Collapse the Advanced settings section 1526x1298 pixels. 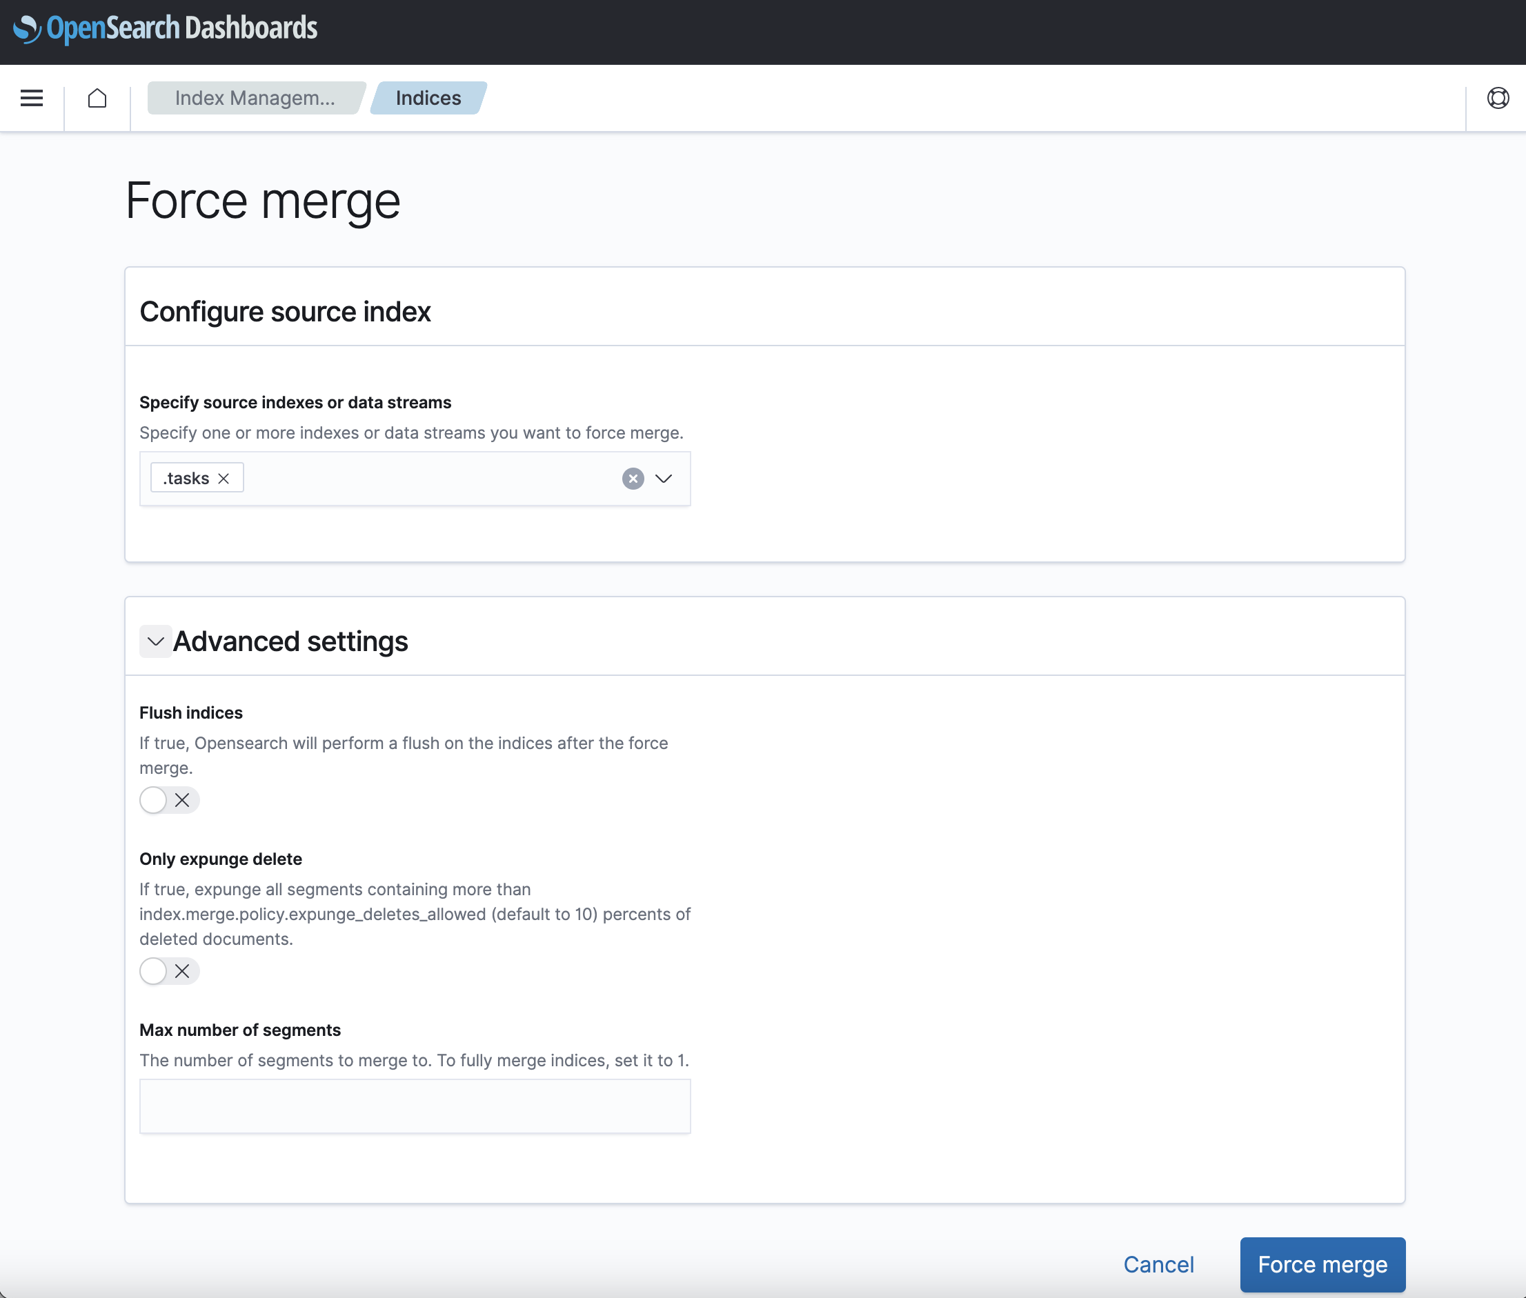[155, 641]
